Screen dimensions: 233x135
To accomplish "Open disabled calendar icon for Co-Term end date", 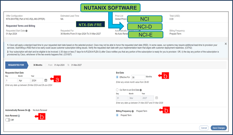I will coord(156,98).
